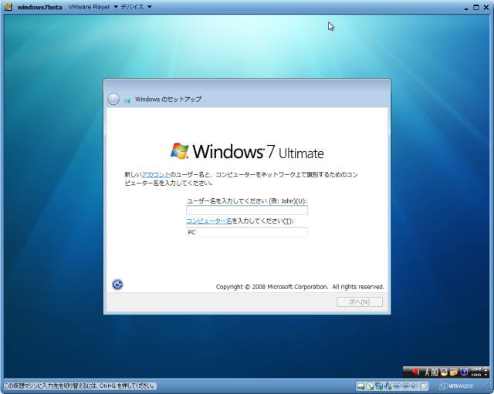This screenshot has width=494, height=394.
Task: Toggle KANA lock on the language bar
Action: (x=476, y=375)
